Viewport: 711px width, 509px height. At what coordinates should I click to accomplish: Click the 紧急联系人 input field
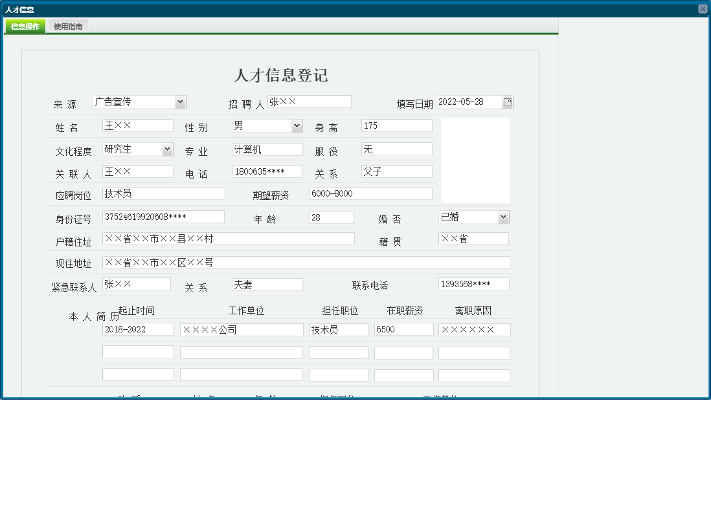(x=137, y=283)
